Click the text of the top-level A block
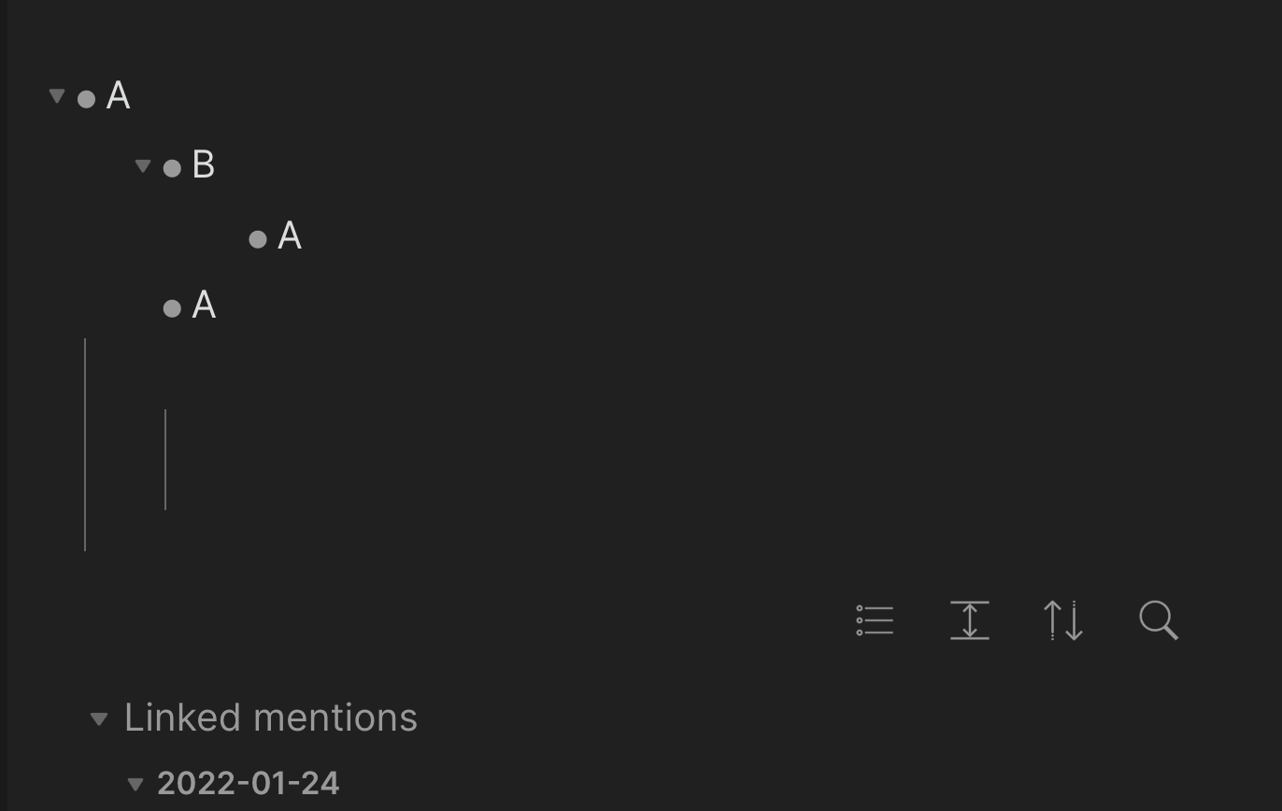The height and width of the screenshot is (811, 1282). click(x=118, y=96)
